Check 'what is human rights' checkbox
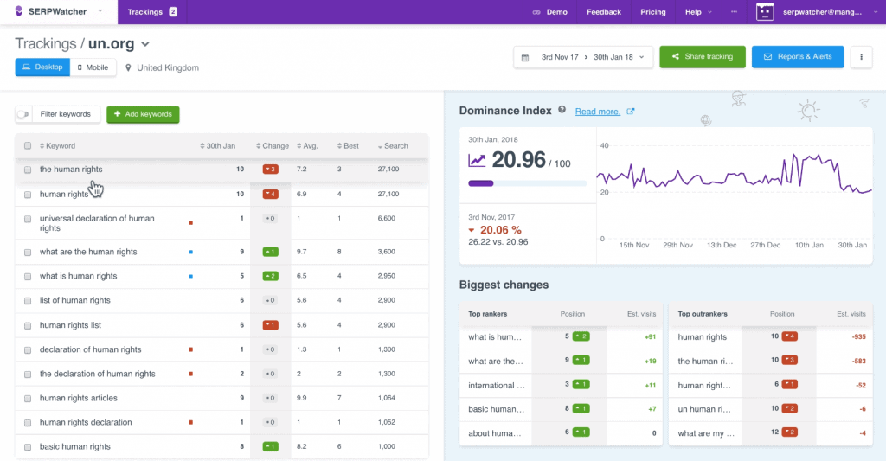 tap(28, 277)
